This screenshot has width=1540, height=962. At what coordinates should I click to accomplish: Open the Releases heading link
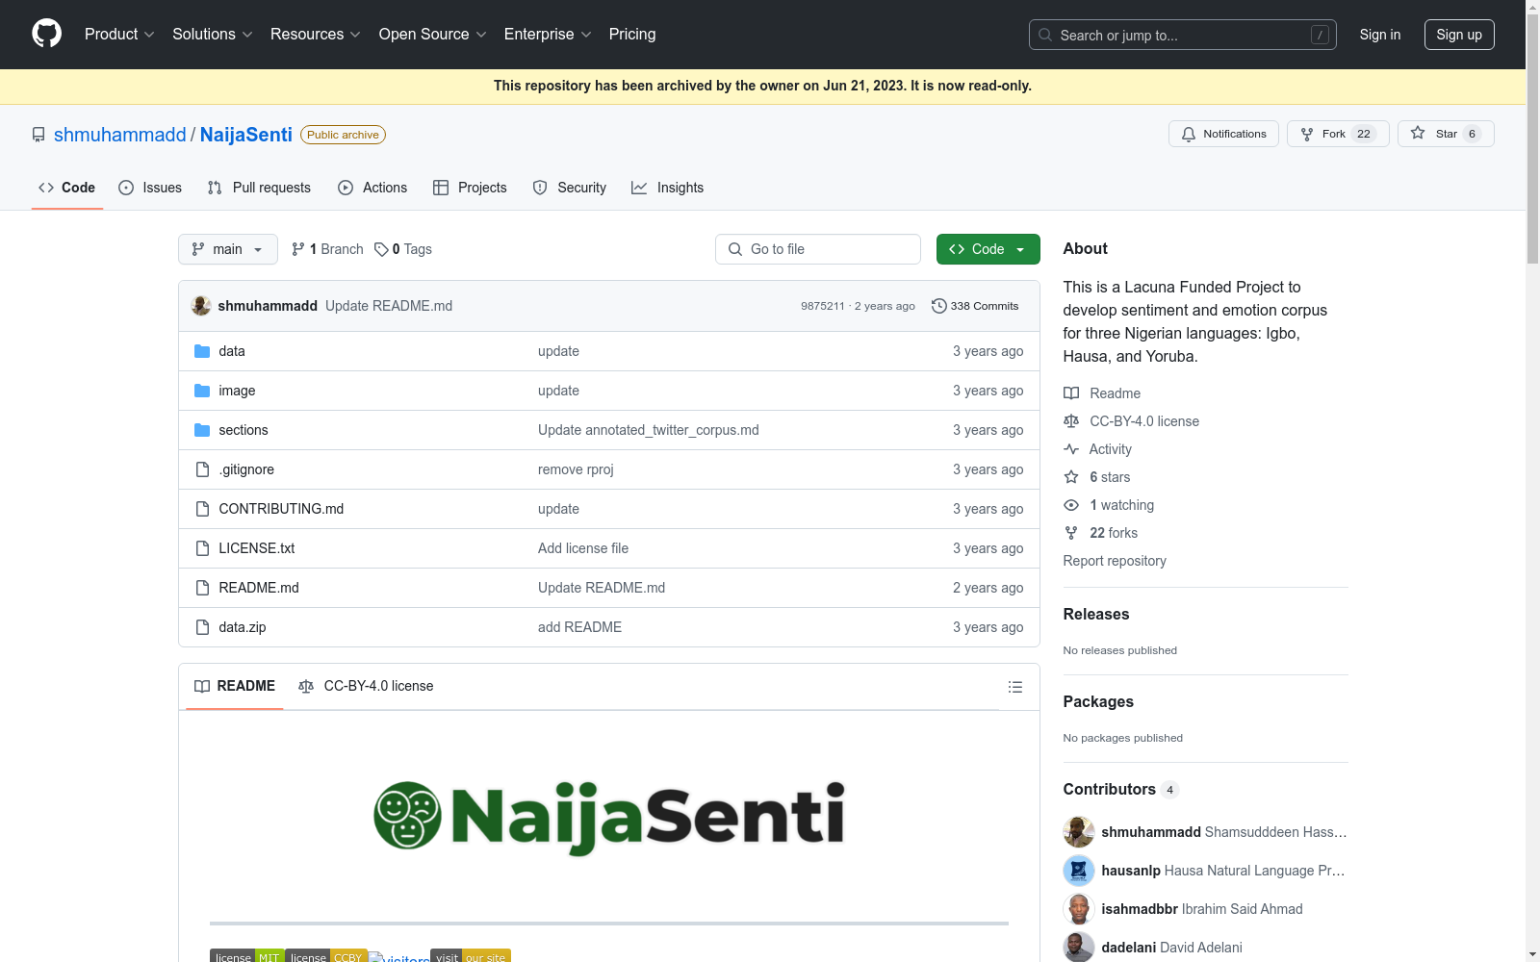point(1096,615)
